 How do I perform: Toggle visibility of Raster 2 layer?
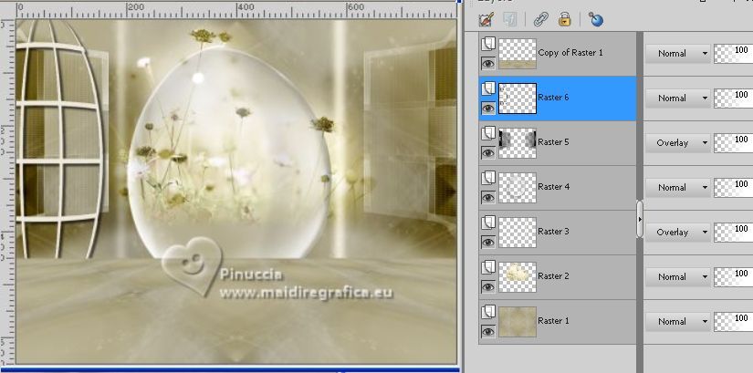(488, 286)
